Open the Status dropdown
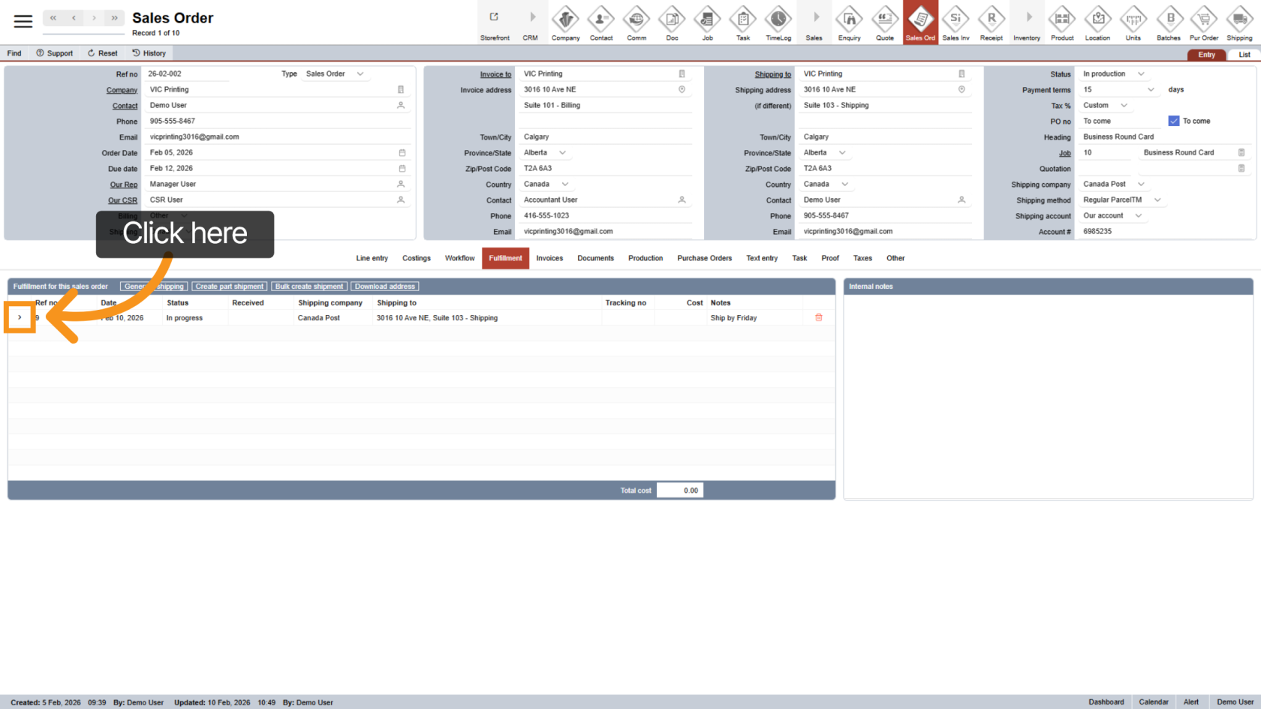 1141,74
